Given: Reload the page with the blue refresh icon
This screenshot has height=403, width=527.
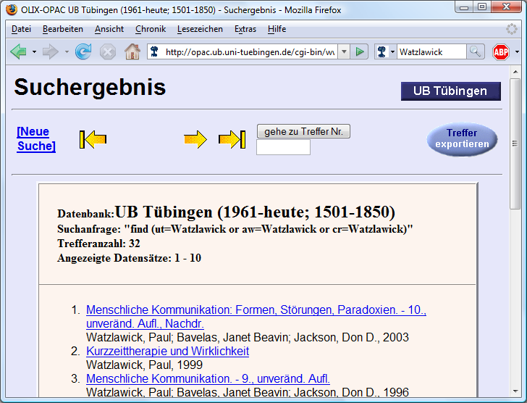Looking at the screenshot, I should point(83,51).
